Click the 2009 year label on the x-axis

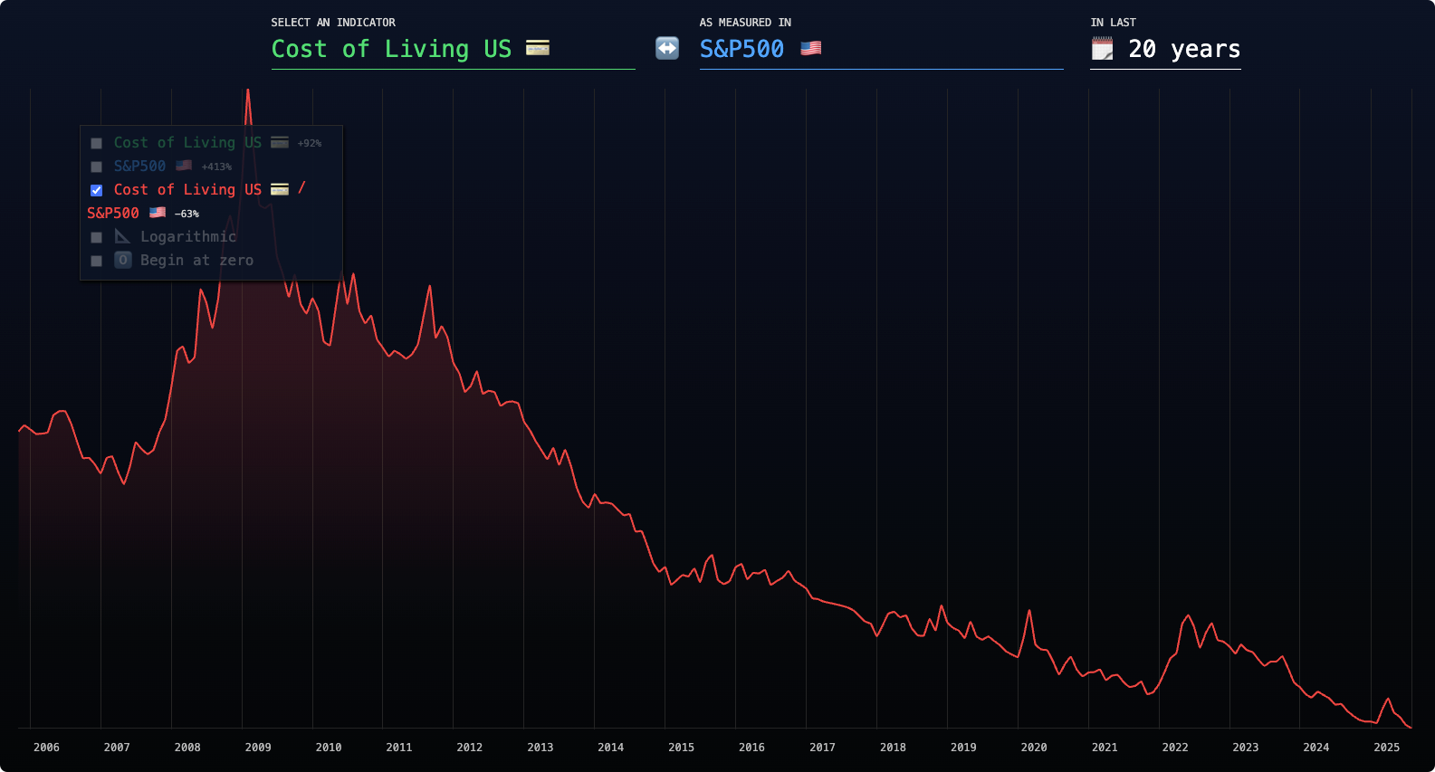pos(258,748)
